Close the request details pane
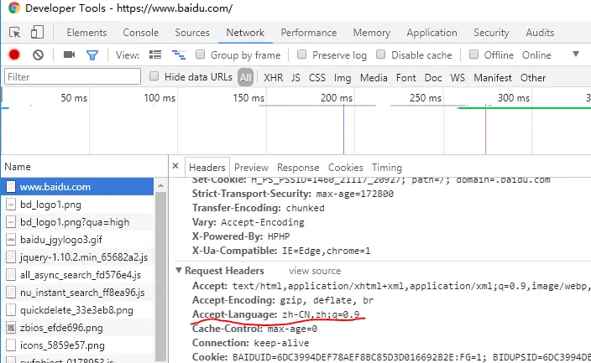Image resolution: width=591 pixels, height=363 pixels. 175,166
